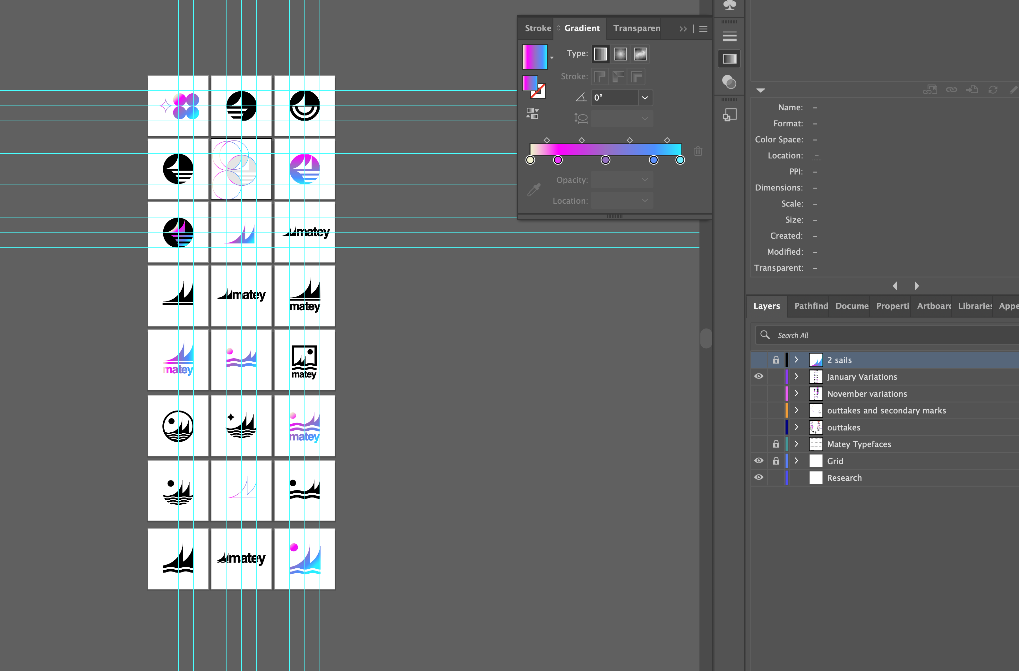Expand the Matey Typefaces layer
The image size is (1019, 671).
click(796, 444)
